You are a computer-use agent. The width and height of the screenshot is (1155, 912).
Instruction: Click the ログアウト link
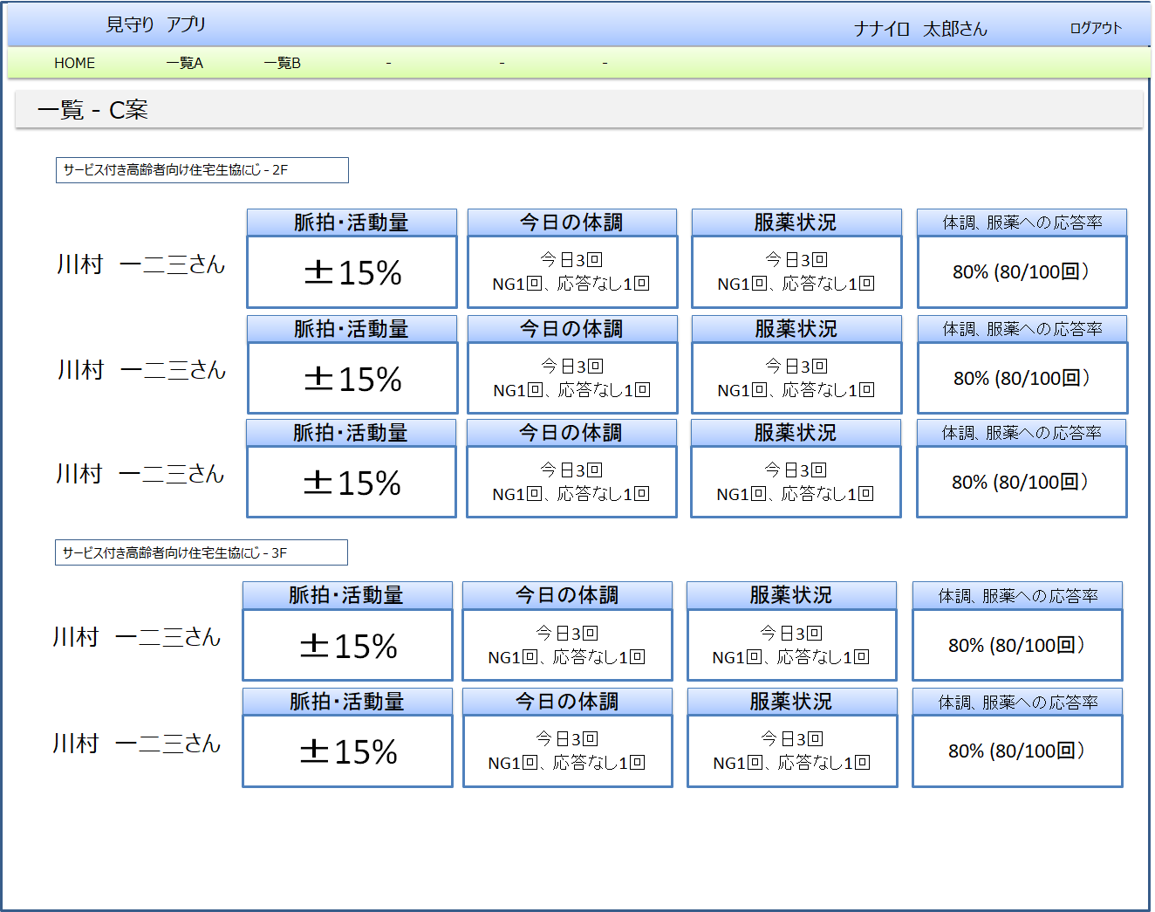tap(1095, 28)
